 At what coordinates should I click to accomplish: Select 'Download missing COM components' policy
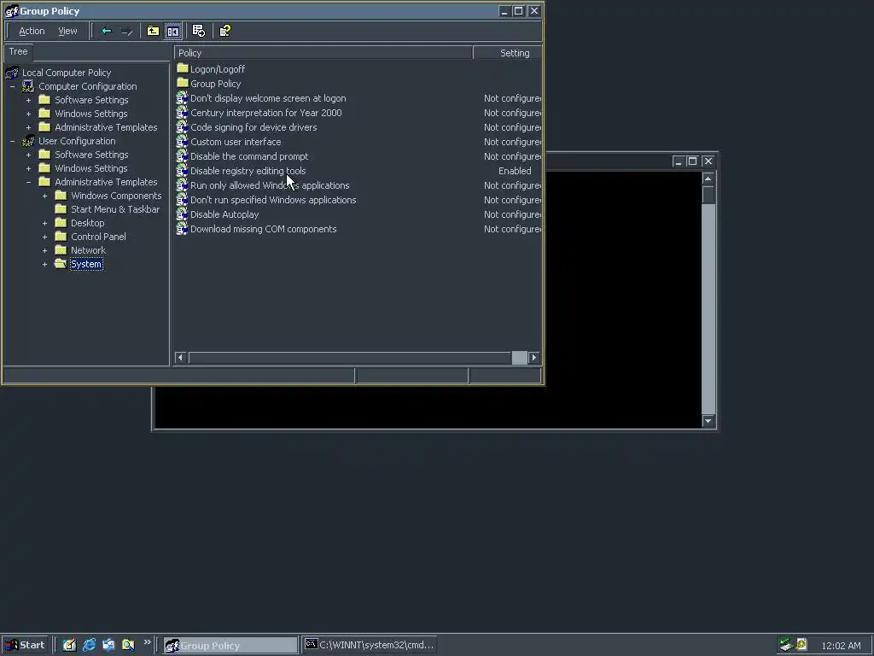tap(263, 229)
